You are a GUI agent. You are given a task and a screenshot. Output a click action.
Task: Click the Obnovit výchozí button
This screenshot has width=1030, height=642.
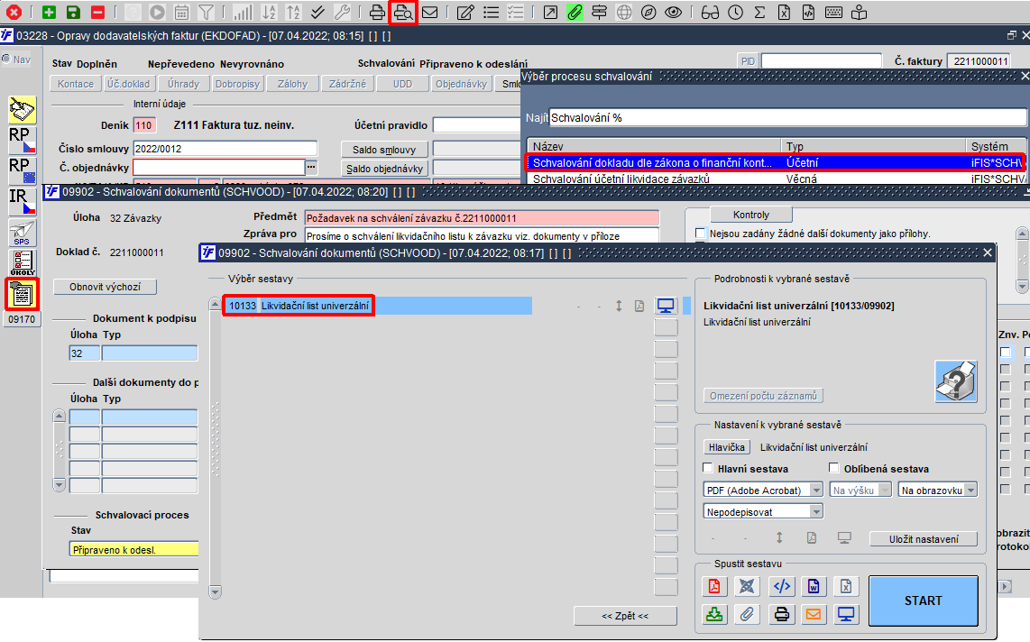click(106, 287)
